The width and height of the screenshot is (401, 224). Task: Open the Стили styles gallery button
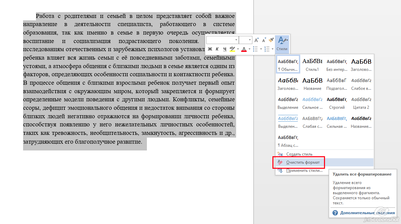282,43
